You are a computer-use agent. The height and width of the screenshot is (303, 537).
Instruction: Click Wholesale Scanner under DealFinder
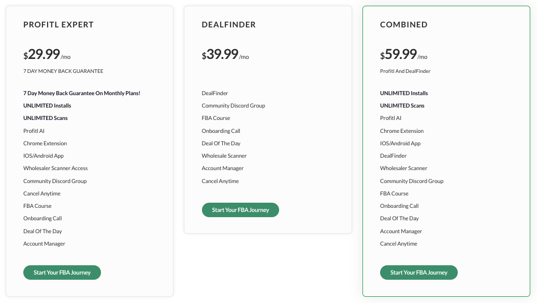[x=224, y=156]
